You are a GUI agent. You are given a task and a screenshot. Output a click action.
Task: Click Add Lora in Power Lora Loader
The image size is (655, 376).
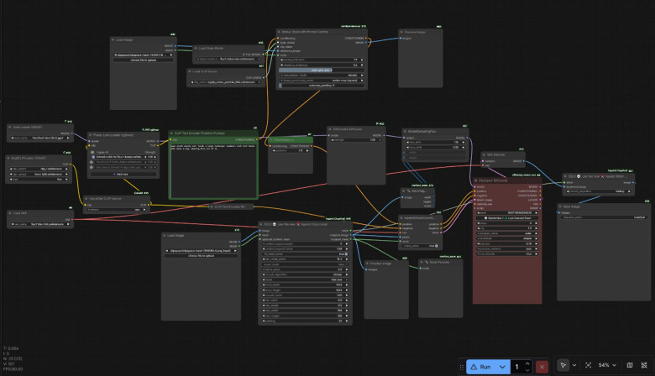[123, 174]
